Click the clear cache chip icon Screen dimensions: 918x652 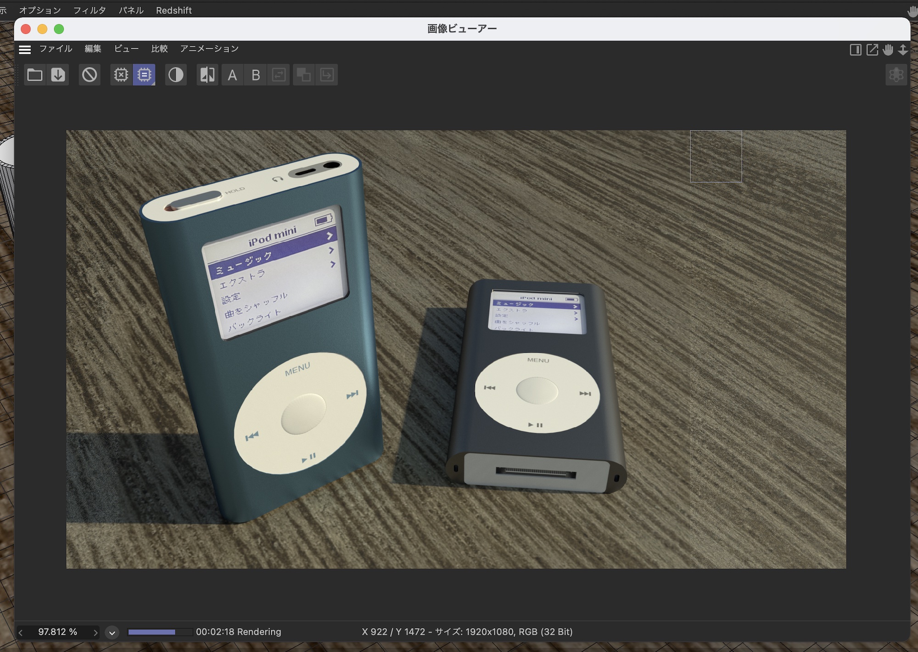tap(121, 75)
